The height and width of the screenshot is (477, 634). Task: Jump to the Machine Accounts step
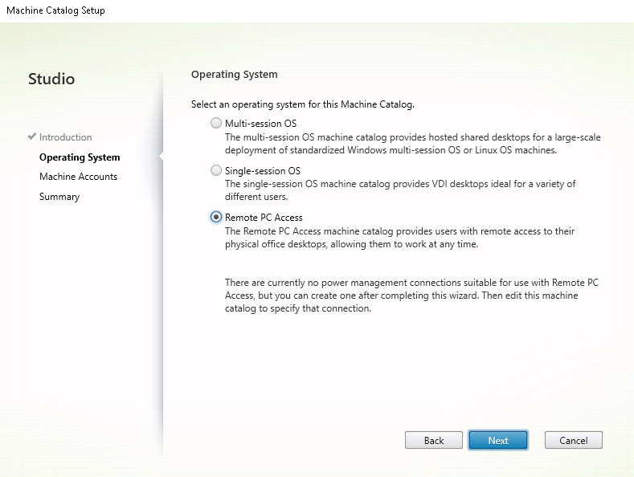coord(79,177)
